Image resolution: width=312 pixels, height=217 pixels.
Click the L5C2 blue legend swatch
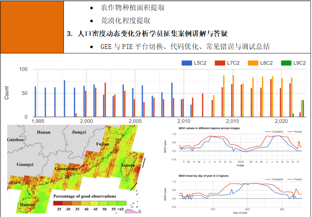pos(186,63)
